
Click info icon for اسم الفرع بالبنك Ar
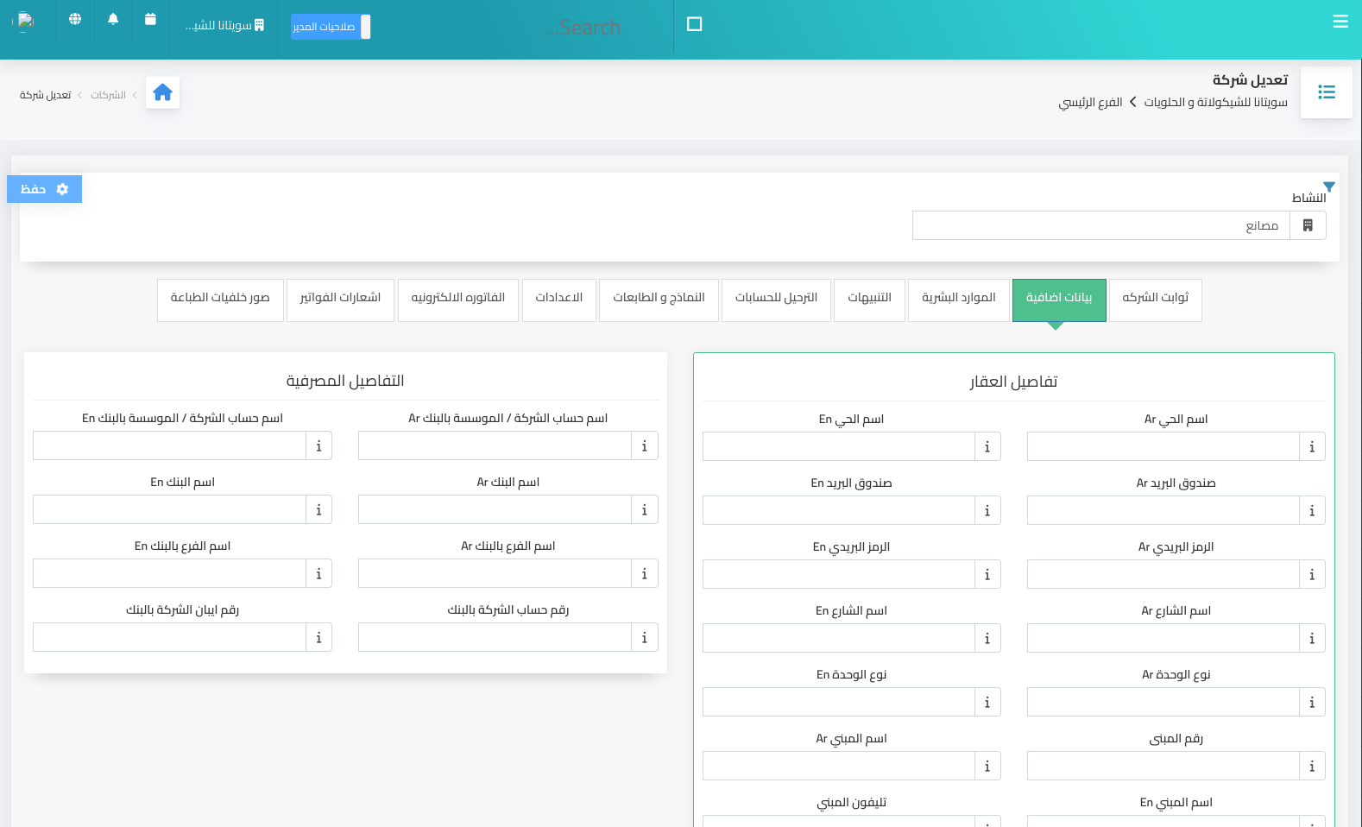point(645,573)
